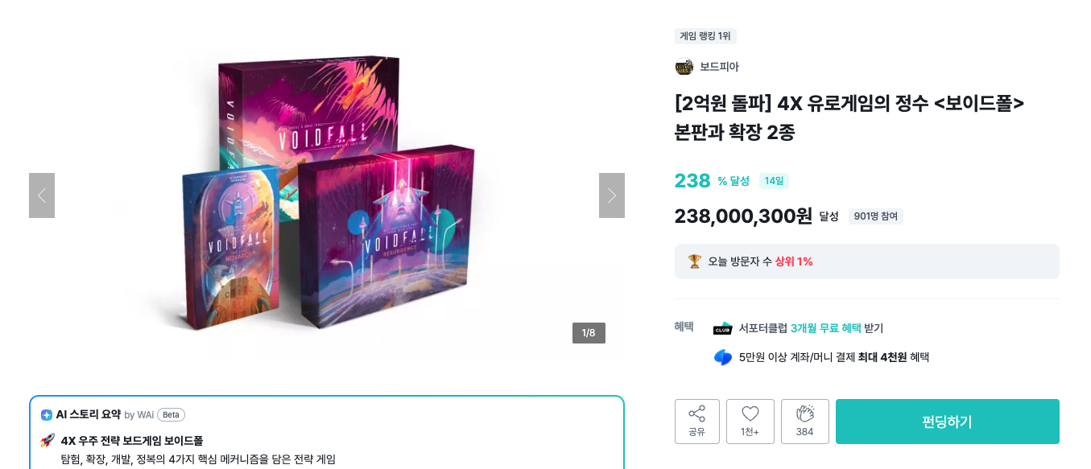This screenshot has width=1091, height=469.
Task: Select the 게임 랭킹 1위 badge
Action: tap(705, 36)
